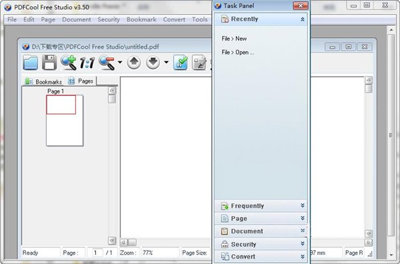Click the page number input field

pyautogui.click(x=95, y=253)
